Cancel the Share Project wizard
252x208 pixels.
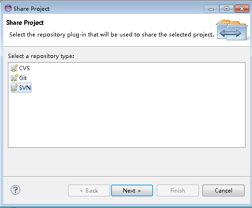click(224, 190)
